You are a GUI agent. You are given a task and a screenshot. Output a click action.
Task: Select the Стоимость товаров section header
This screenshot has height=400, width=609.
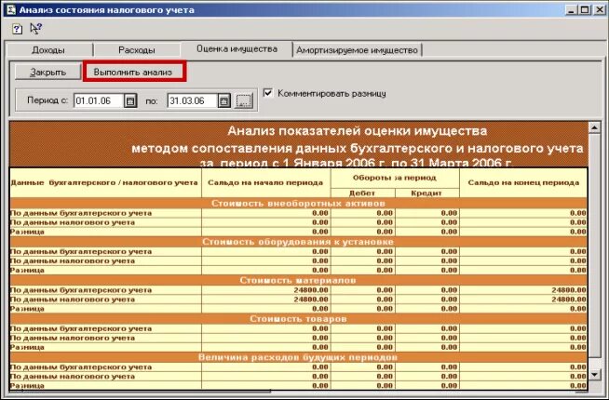tap(298, 318)
